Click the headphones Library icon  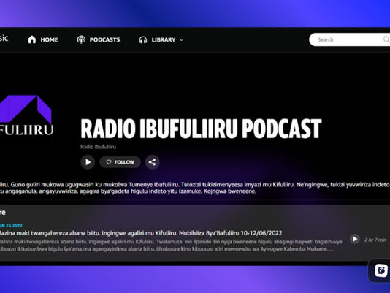coord(142,40)
